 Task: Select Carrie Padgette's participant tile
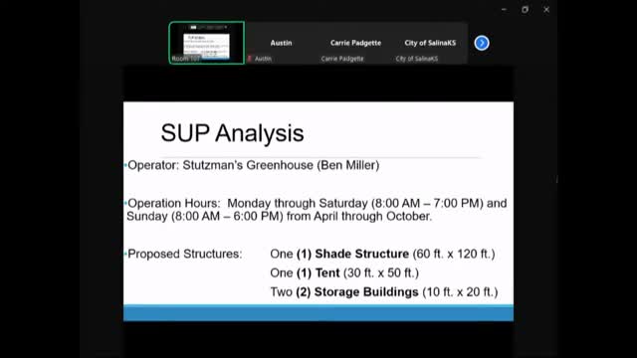[x=355, y=43]
